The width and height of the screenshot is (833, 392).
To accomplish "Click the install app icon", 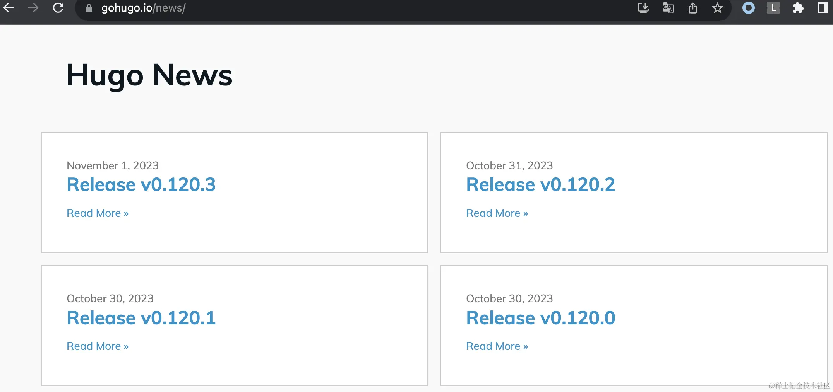I will tap(643, 8).
